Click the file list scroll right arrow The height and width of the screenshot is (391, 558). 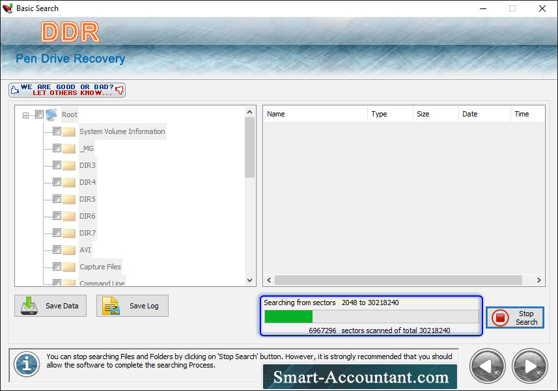[538, 280]
